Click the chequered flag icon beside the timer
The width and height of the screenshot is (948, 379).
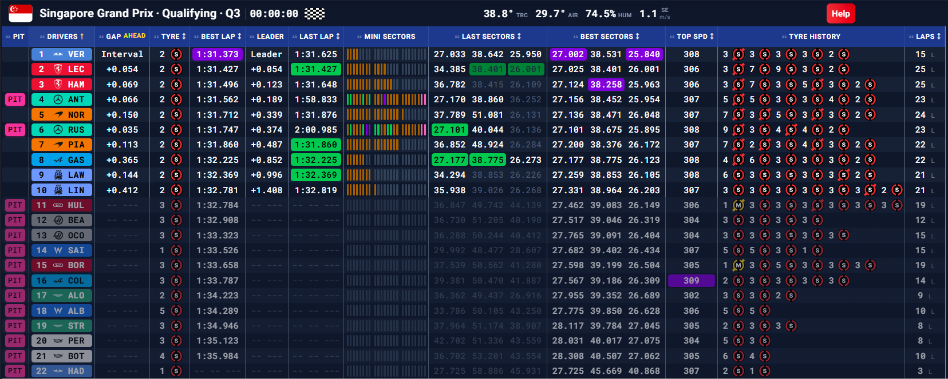314,14
